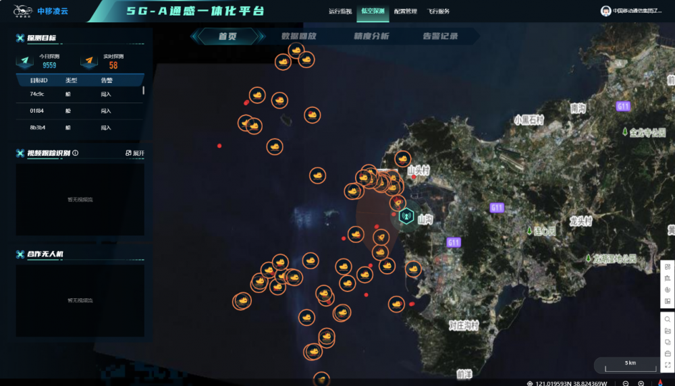Click the 金龙寺公园 map label
The image size is (675, 386).
pos(647,132)
